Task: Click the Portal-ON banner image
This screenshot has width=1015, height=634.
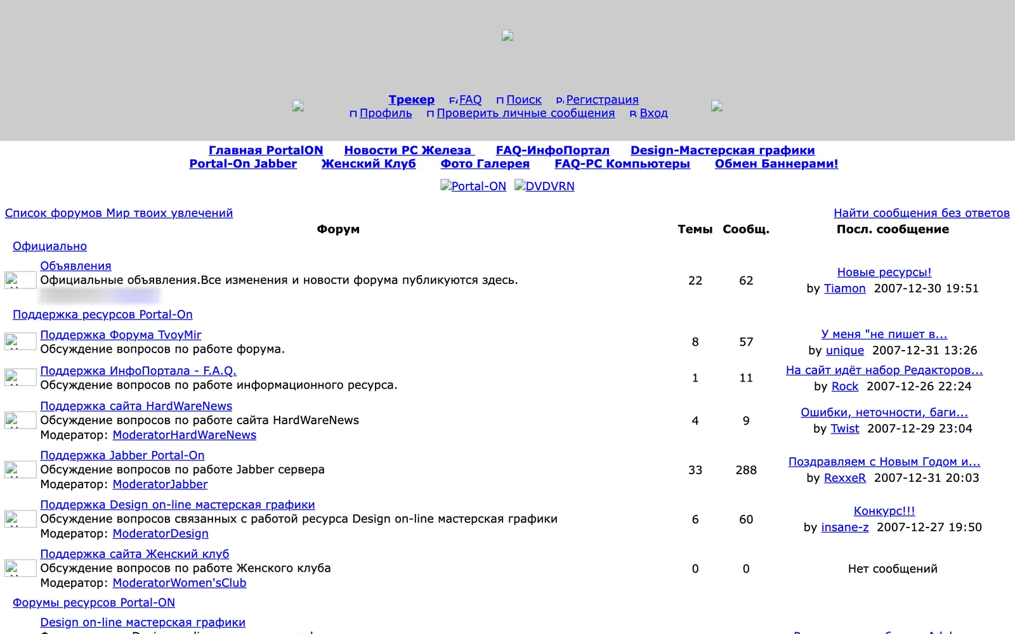Action: (473, 186)
